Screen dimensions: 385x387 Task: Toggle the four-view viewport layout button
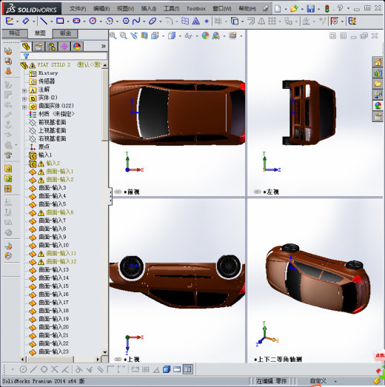coord(187,369)
